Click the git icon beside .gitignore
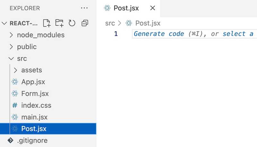 point(10,140)
